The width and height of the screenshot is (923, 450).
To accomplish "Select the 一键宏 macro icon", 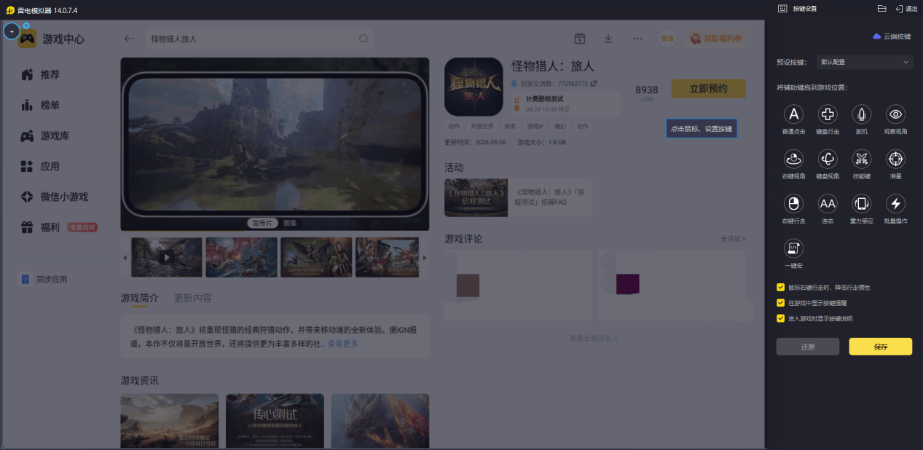I will click(794, 248).
